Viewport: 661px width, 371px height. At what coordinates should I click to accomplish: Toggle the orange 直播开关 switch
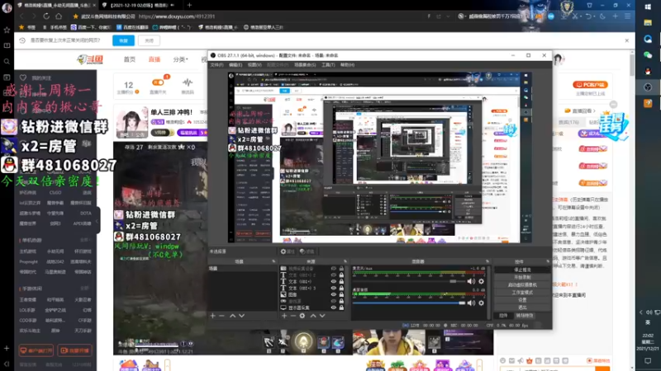pyautogui.click(x=158, y=82)
